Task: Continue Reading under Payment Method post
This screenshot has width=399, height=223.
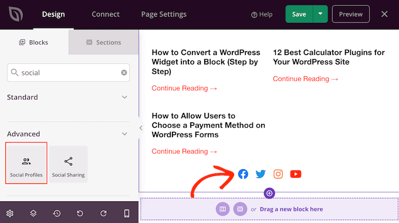Action: [x=184, y=152]
